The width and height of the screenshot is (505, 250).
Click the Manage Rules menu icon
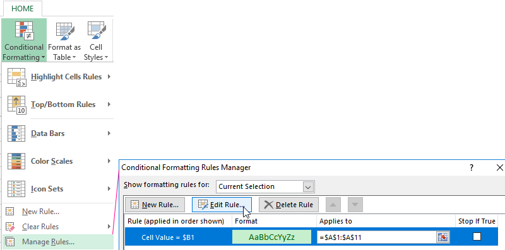tap(10, 242)
